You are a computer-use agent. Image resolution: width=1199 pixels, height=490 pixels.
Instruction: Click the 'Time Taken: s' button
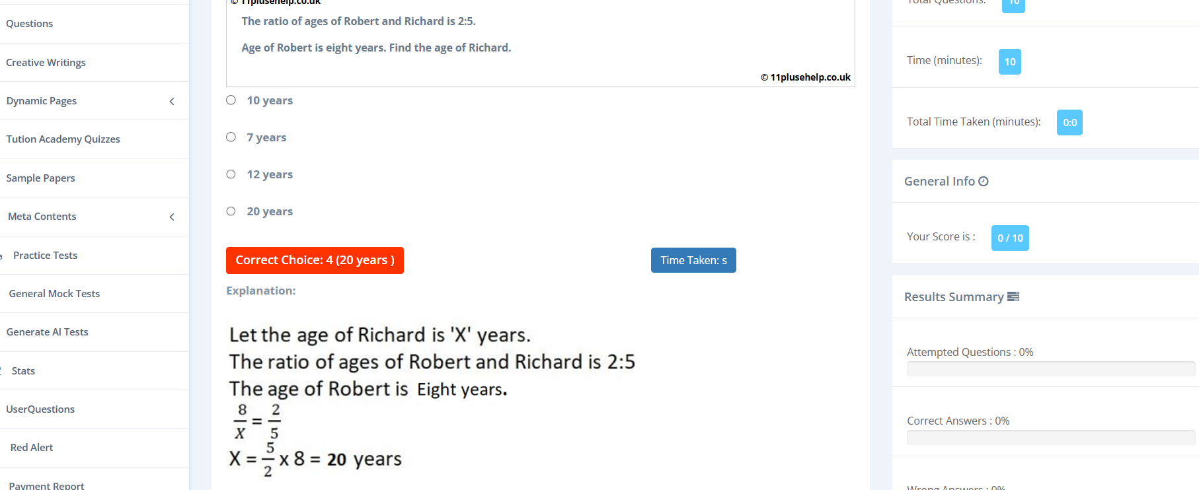point(693,260)
